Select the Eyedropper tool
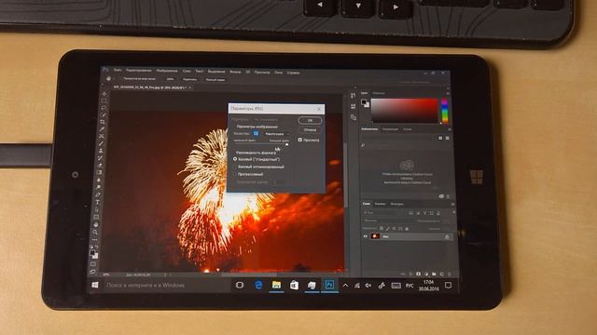The image size is (597, 335). [x=103, y=129]
